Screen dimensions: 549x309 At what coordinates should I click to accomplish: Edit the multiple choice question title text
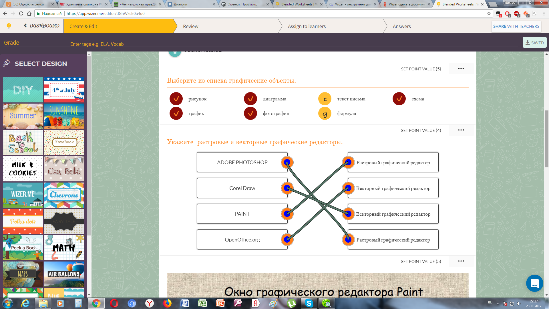[231, 81]
